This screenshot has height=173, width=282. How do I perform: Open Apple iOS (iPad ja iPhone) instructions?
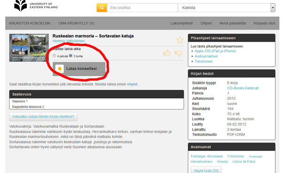tap(215, 51)
